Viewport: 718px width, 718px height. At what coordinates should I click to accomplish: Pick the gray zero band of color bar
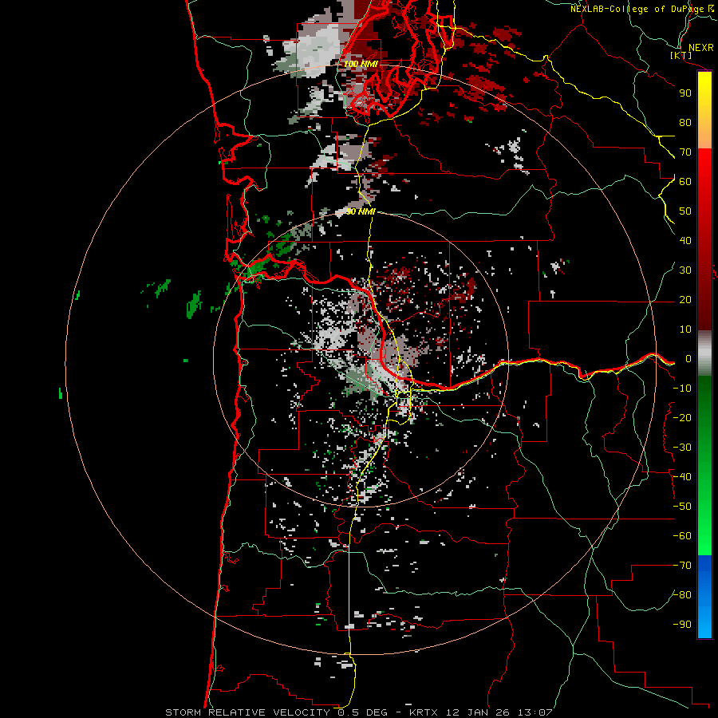(x=704, y=353)
